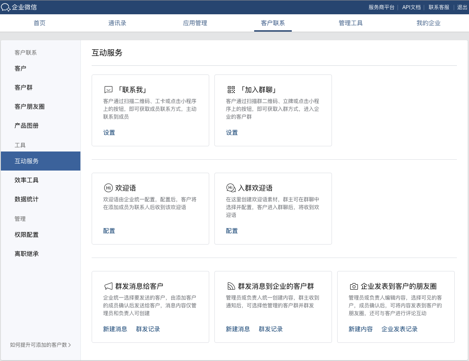Image resolution: width=469 pixels, height=361 pixels.
Task: Click 配置 in 入群欢迎语 card
Action: click(x=232, y=231)
